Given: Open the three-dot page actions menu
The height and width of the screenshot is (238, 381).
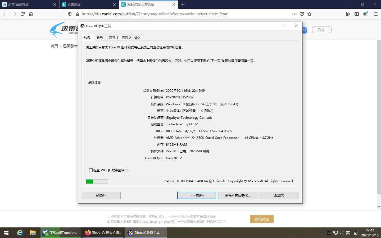Looking at the screenshot, I should pos(294,14).
